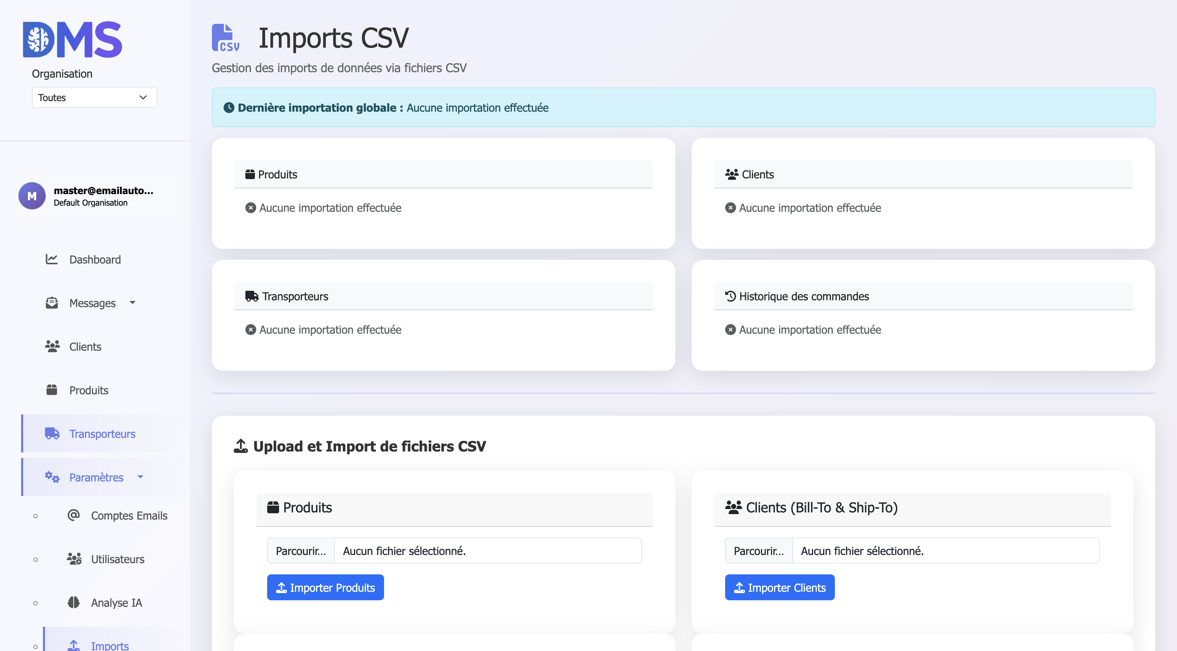The height and width of the screenshot is (651, 1177).
Task: Click the Importer Produits button
Action: 325,588
